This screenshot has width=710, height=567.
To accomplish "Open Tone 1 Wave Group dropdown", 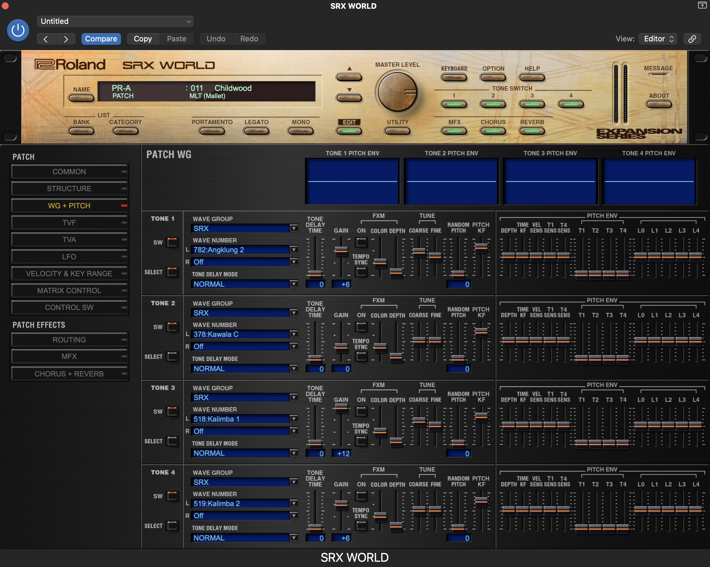I will coord(244,228).
